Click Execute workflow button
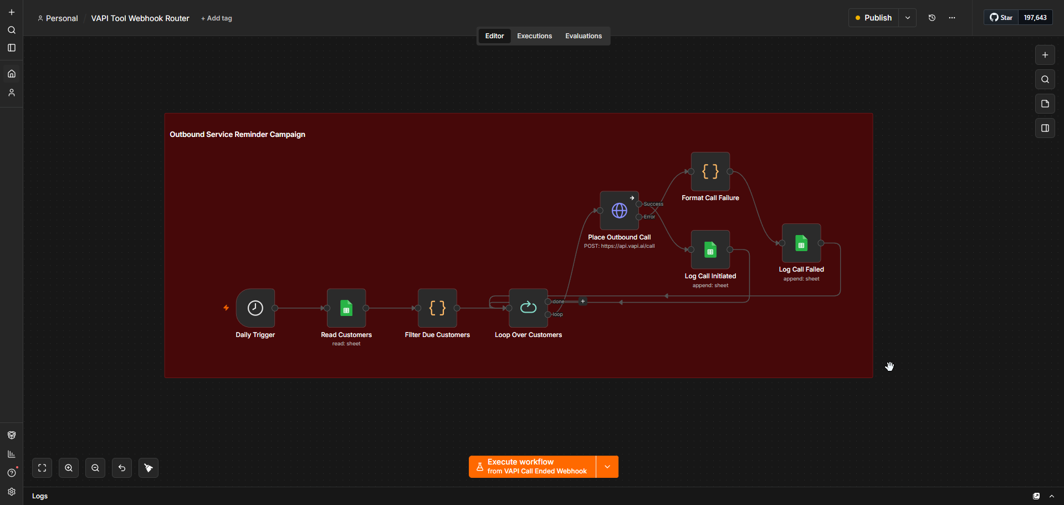The image size is (1064, 505). (533, 467)
